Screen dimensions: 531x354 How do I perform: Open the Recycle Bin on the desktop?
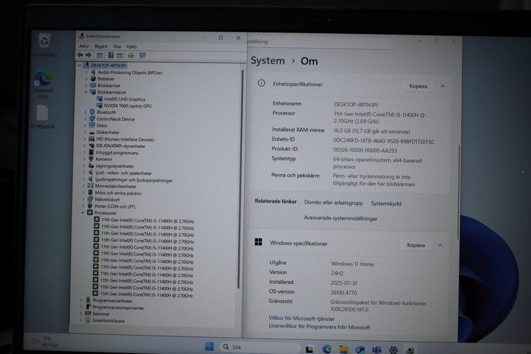click(x=44, y=41)
